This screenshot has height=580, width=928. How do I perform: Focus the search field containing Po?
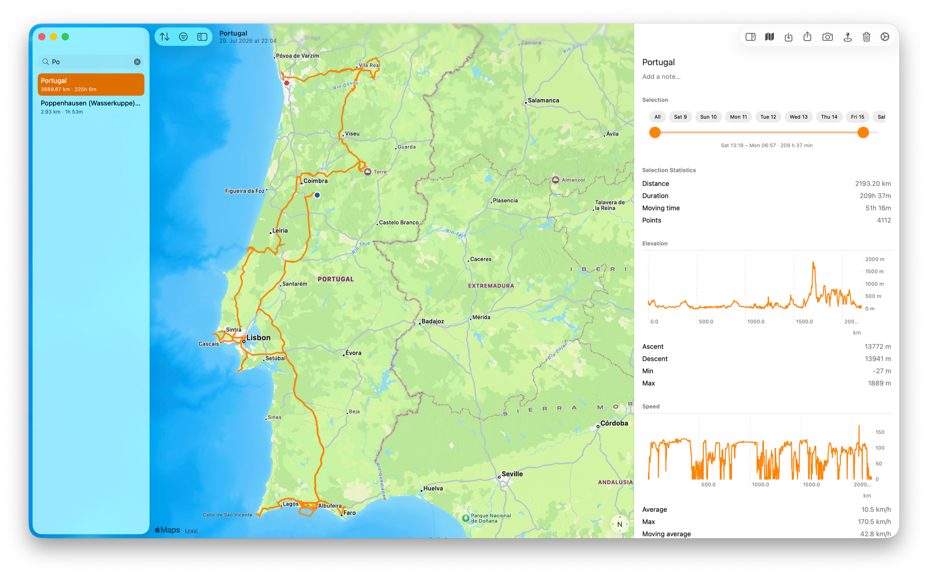click(91, 62)
